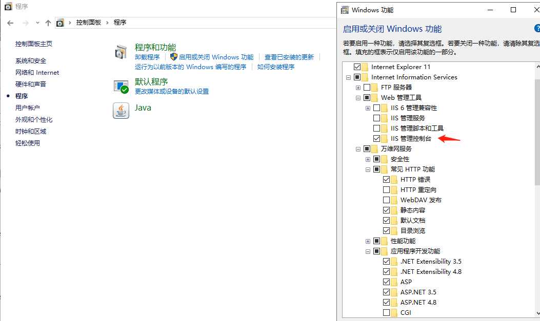Click 运行为以前版本的 Windows 编写的程序 link
The image size is (540, 321).
(x=190, y=67)
